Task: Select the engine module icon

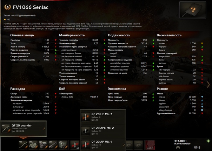Action: coord(43,145)
